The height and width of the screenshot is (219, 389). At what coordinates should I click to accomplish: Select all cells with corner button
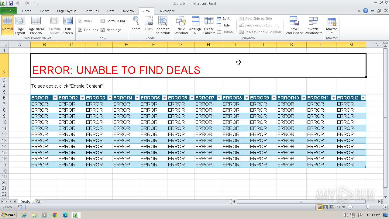click(x=4, y=45)
